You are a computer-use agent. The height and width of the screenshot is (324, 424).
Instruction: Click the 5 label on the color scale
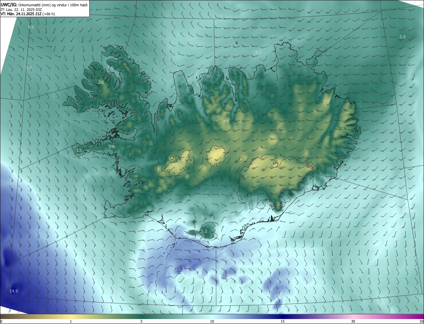141,321
